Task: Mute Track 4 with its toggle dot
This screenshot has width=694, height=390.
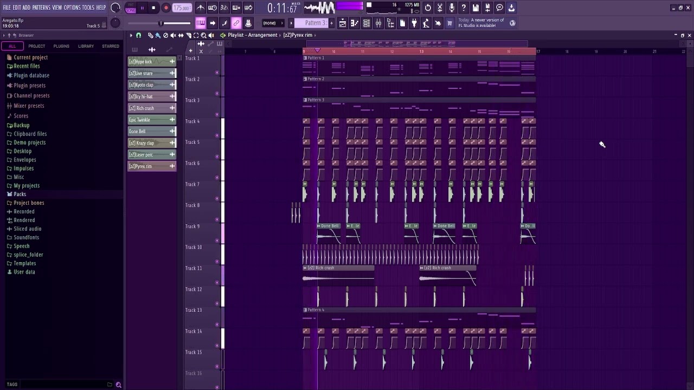Action: (x=217, y=135)
